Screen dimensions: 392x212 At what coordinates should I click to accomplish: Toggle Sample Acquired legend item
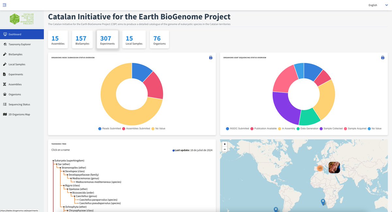click(355, 129)
